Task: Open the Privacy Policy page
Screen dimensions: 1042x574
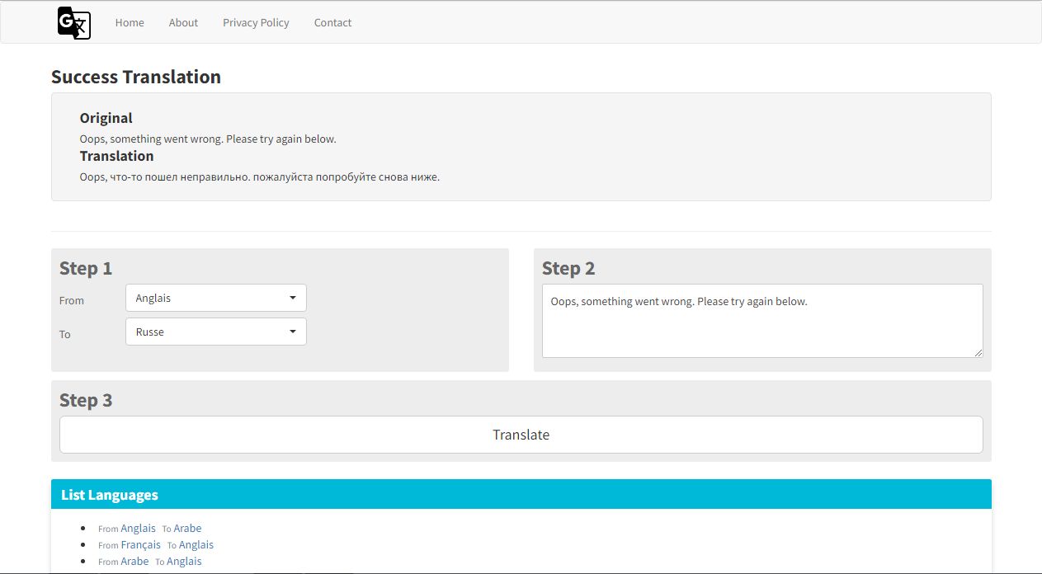Action: (x=256, y=22)
